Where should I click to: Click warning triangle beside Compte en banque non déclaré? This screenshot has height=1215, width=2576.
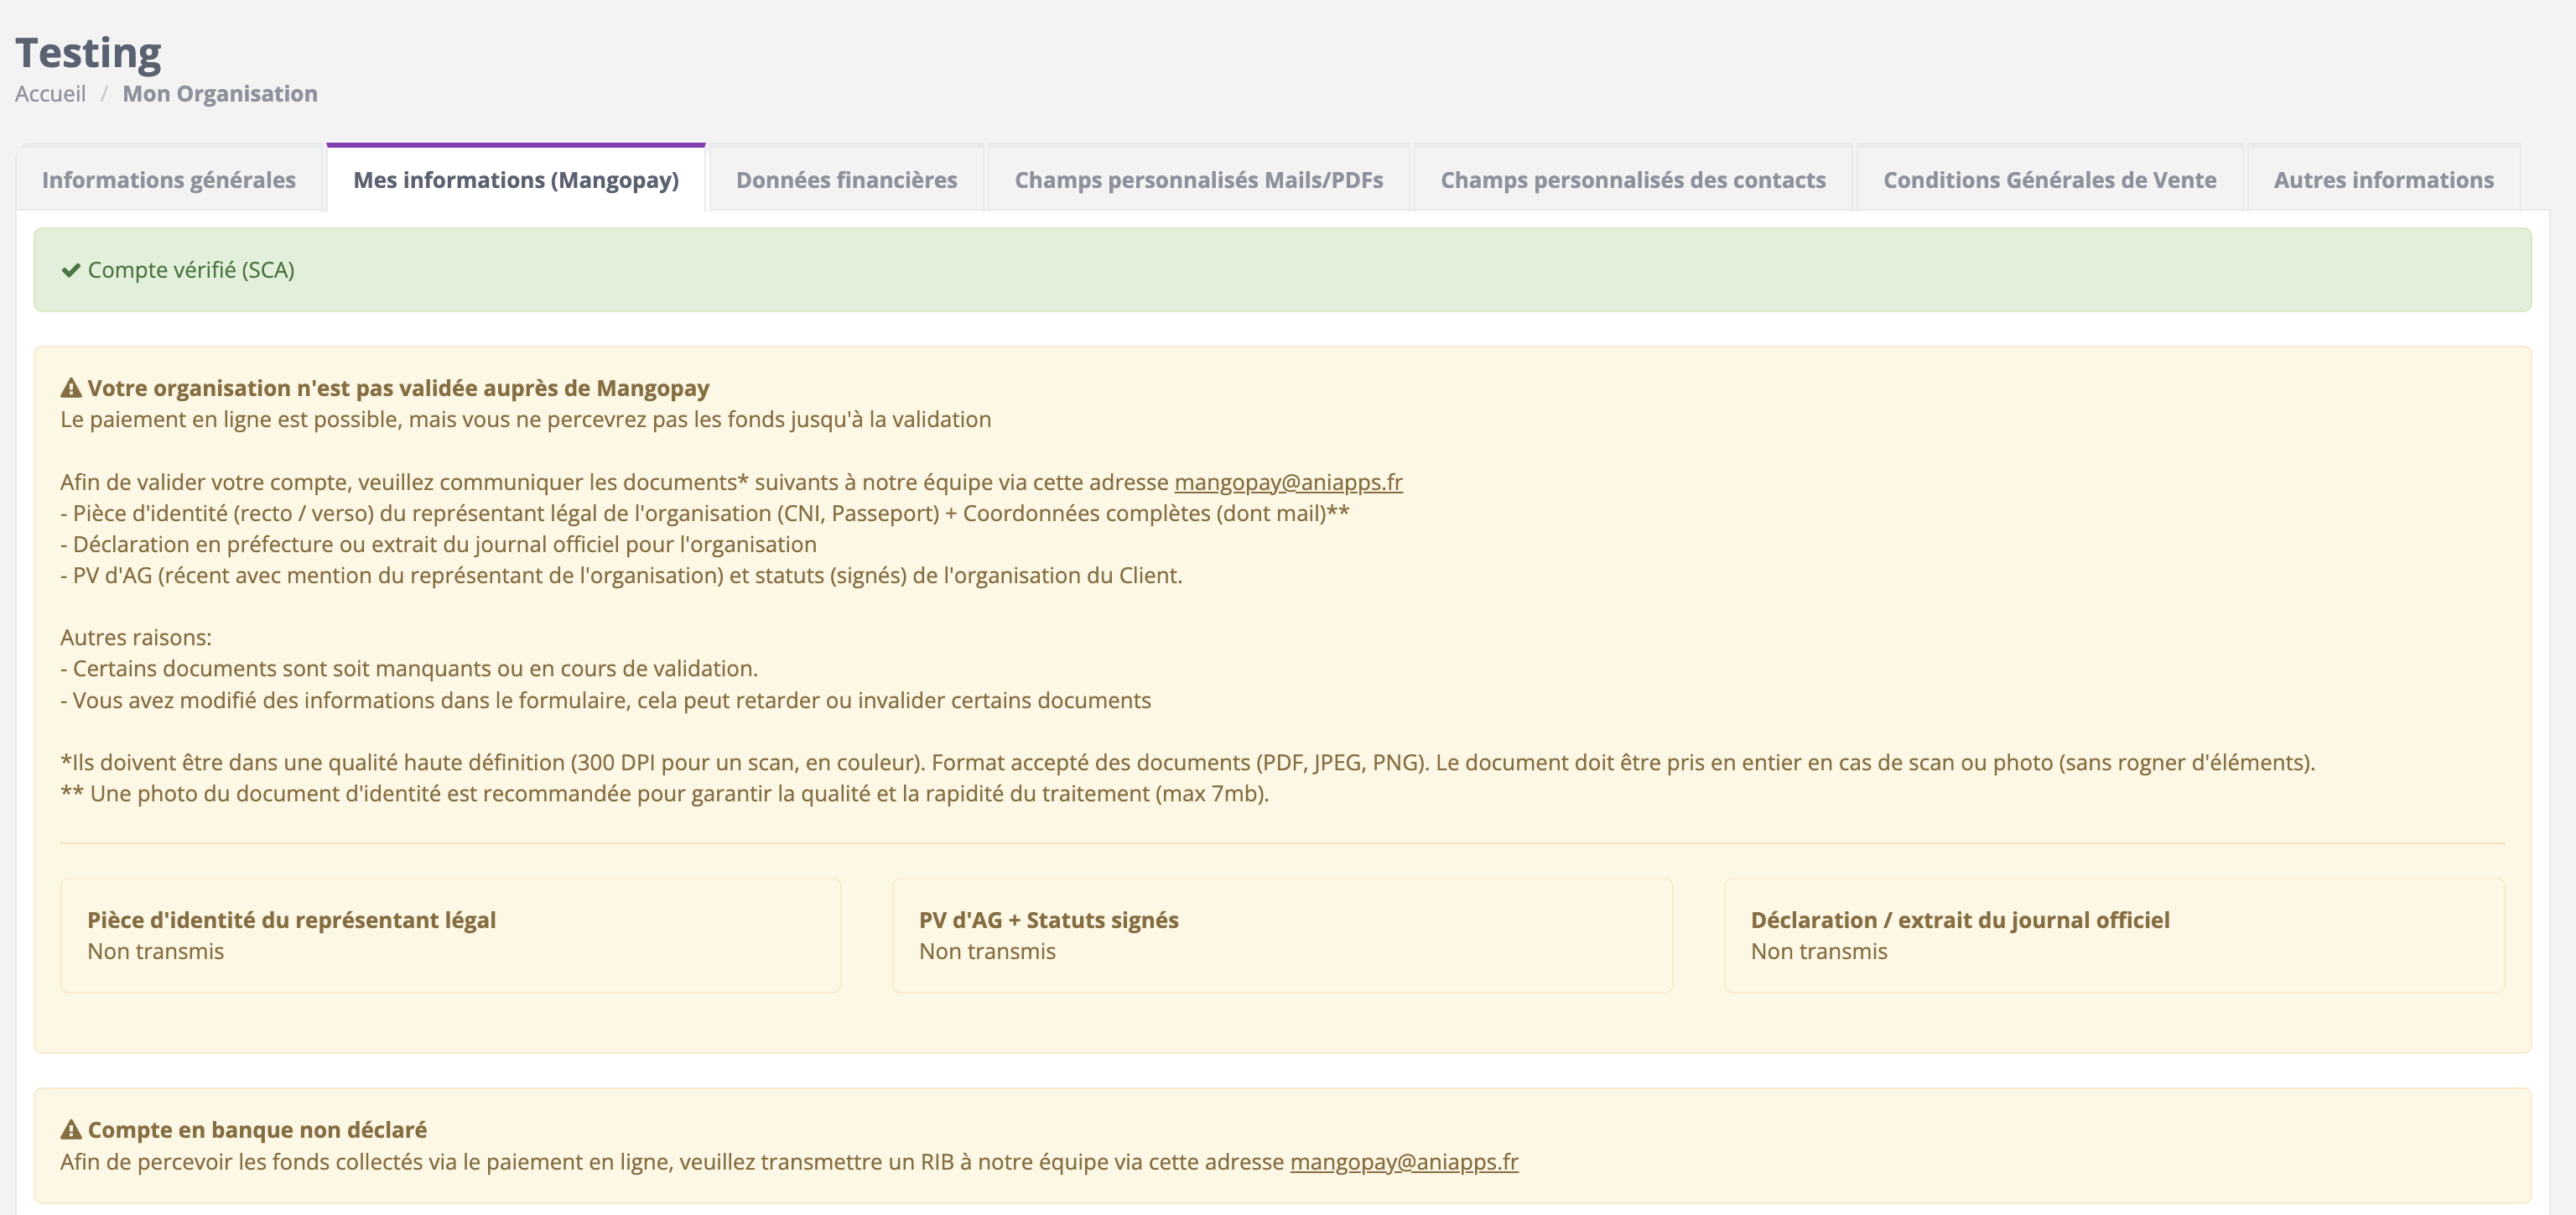pos(71,1130)
